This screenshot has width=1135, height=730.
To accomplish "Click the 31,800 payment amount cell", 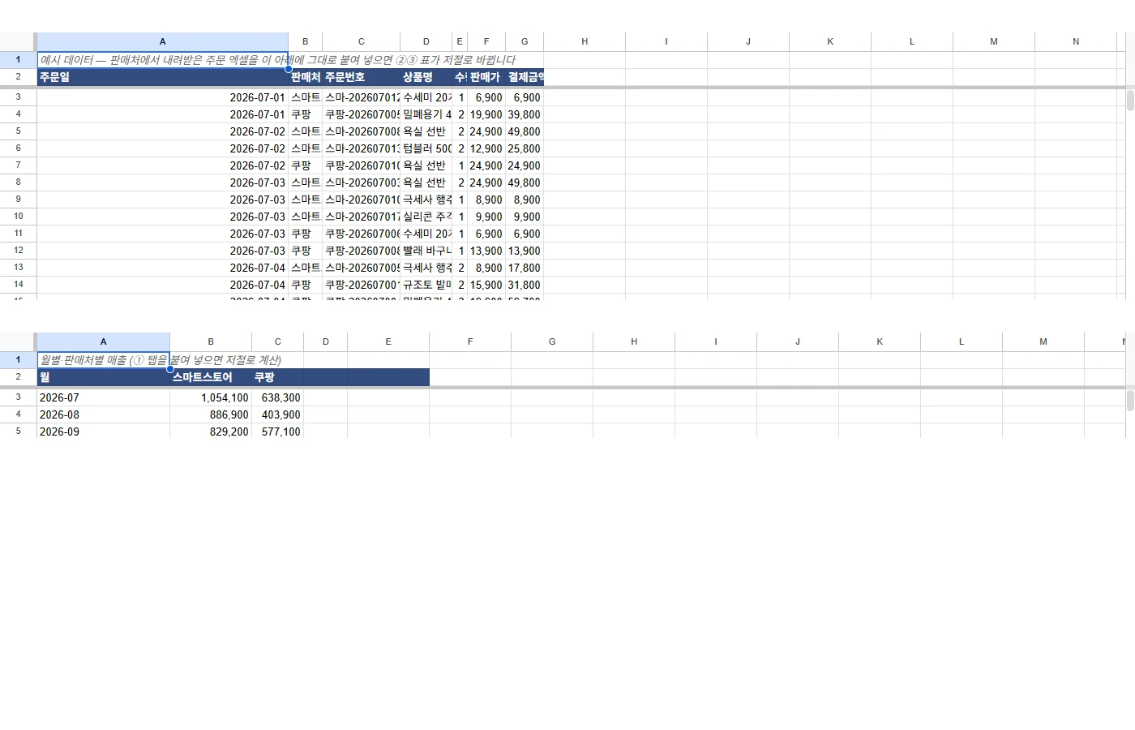I will [525, 285].
